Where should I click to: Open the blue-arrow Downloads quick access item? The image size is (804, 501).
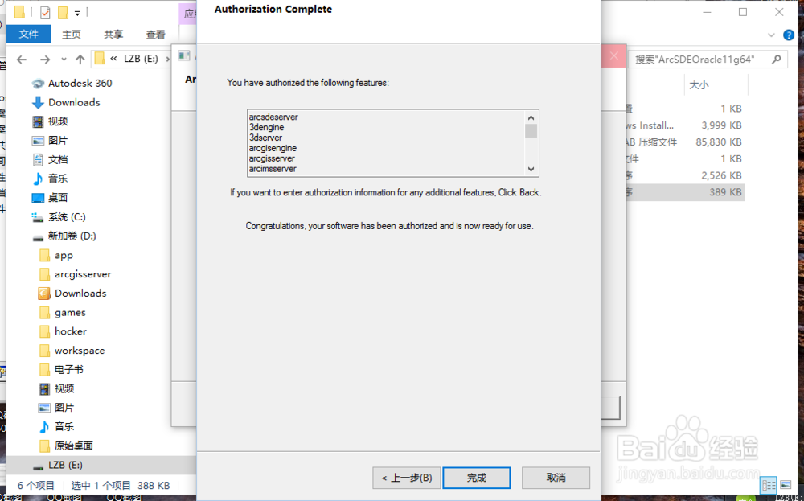tap(66, 102)
